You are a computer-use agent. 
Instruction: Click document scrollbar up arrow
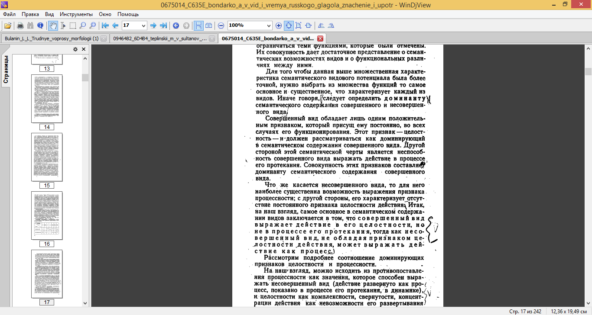click(588, 48)
